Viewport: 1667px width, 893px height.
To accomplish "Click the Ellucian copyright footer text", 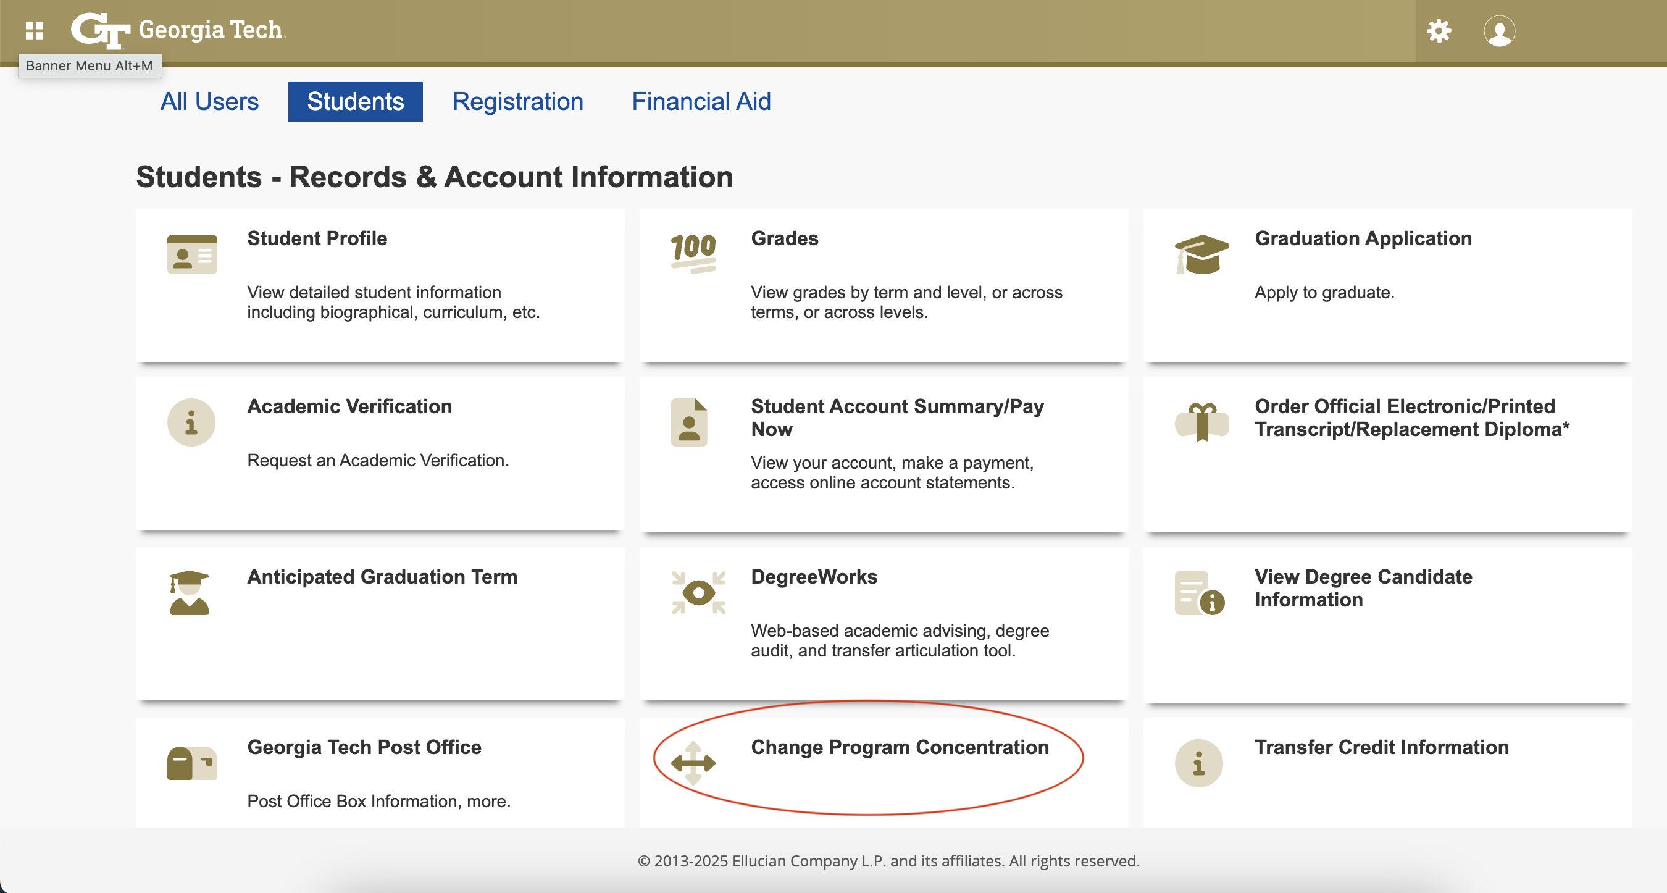I will (888, 861).
